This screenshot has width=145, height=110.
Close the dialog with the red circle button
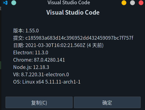[x=141, y=3]
